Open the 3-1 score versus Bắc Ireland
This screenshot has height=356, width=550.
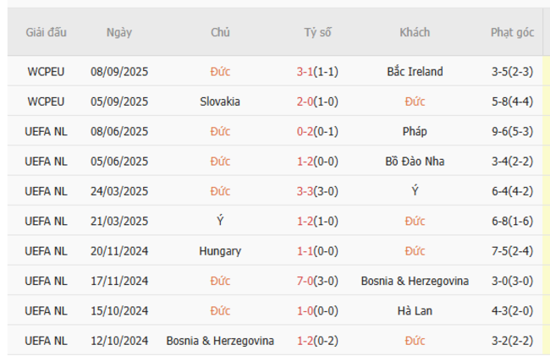[305, 72]
